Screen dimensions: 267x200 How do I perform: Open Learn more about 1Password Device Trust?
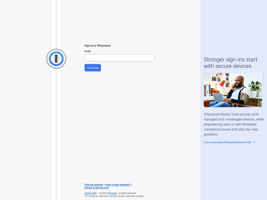[x=227, y=142]
